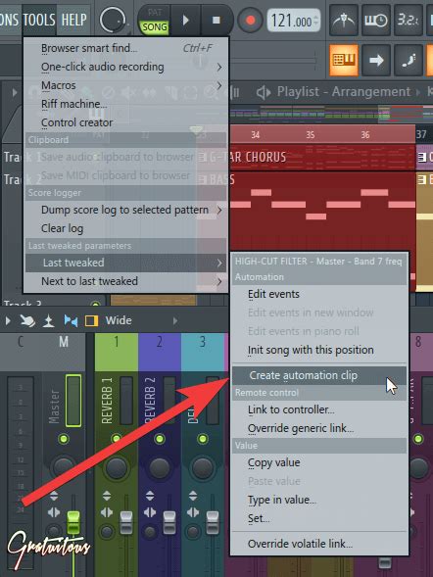Click the play button in the transport
This screenshot has width=433, height=577.
(186, 20)
